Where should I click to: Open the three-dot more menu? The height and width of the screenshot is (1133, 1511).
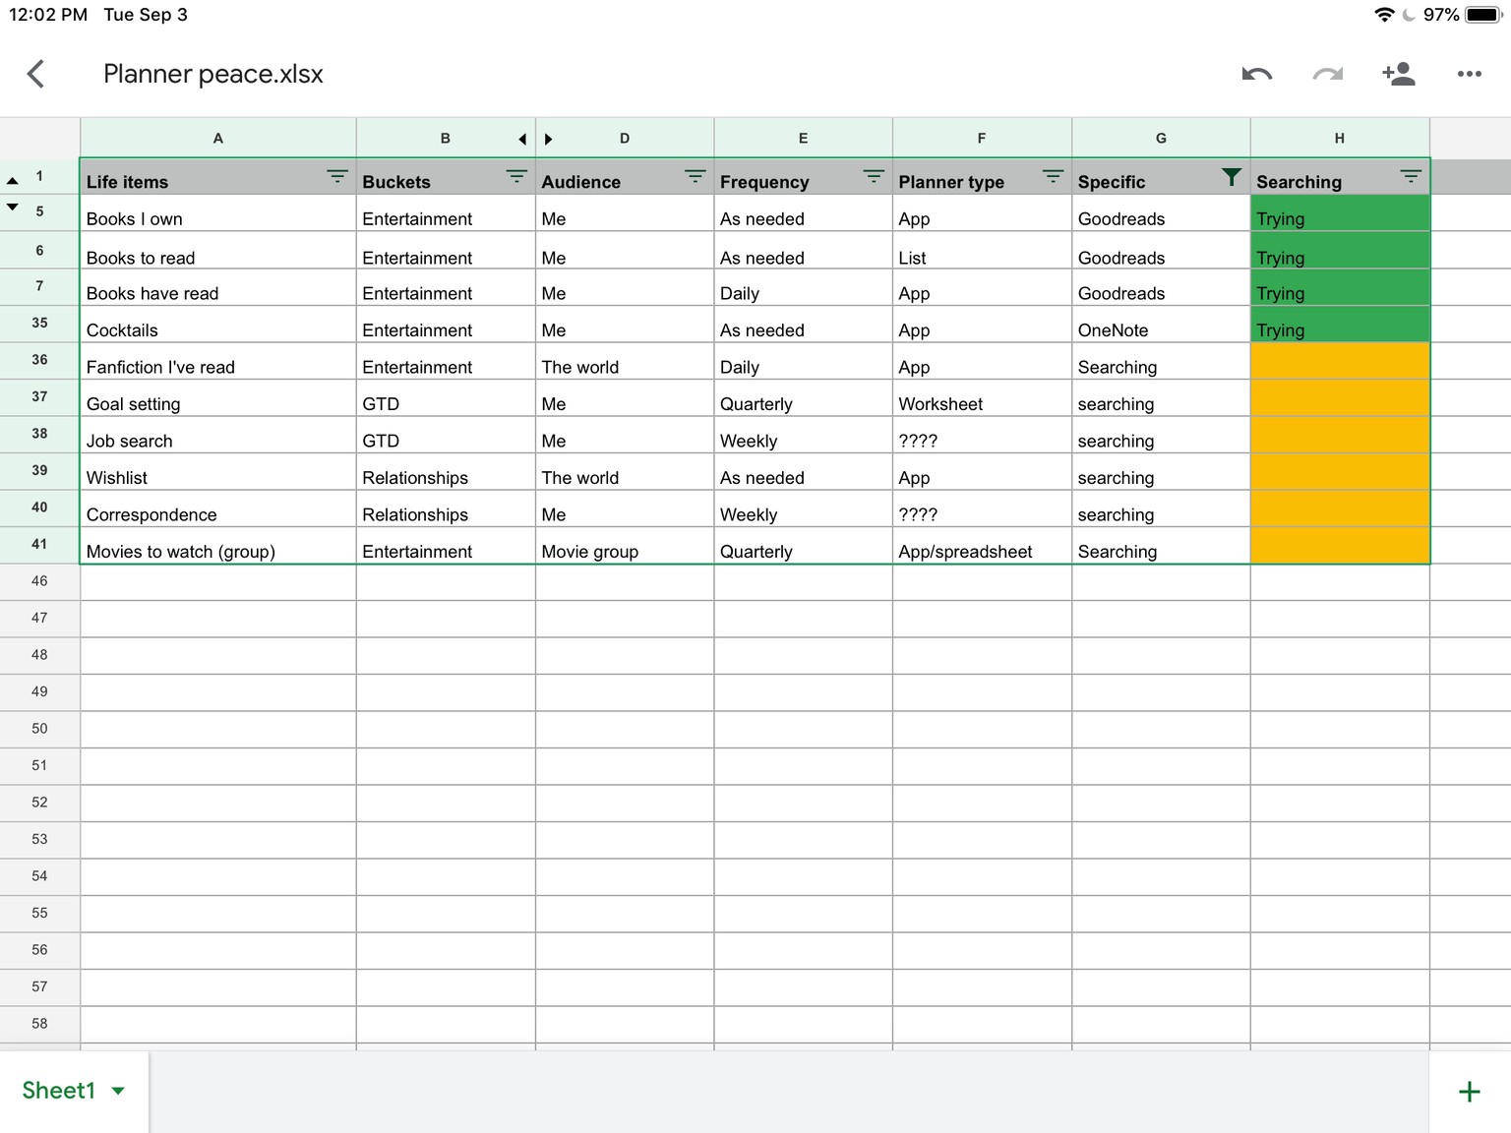1470,74
